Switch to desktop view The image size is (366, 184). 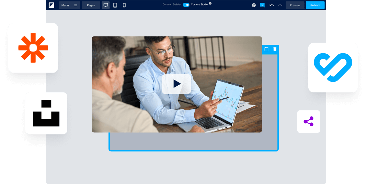point(106,5)
